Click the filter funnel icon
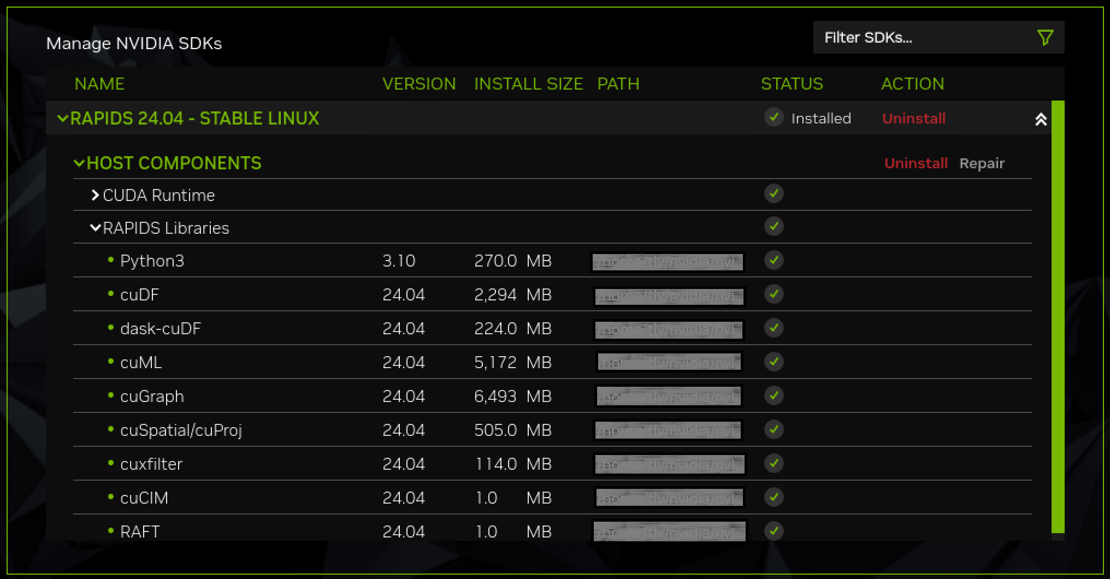1110x579 pixels. tap(1045, 38)
